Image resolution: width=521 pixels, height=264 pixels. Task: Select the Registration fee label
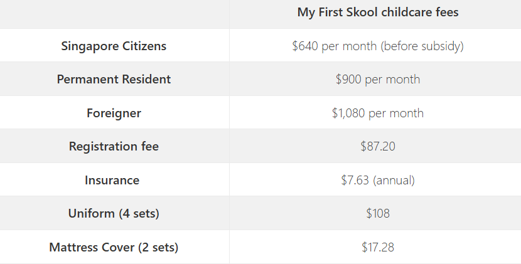click(114, 146)
